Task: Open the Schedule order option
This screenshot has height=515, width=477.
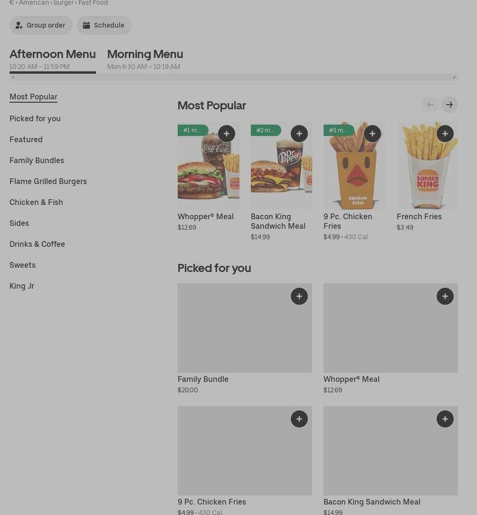Action: [x=105, y=25]
